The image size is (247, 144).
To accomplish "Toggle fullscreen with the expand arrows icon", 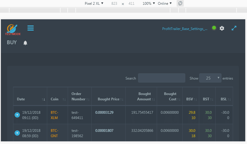I will (x=234, y=28).
